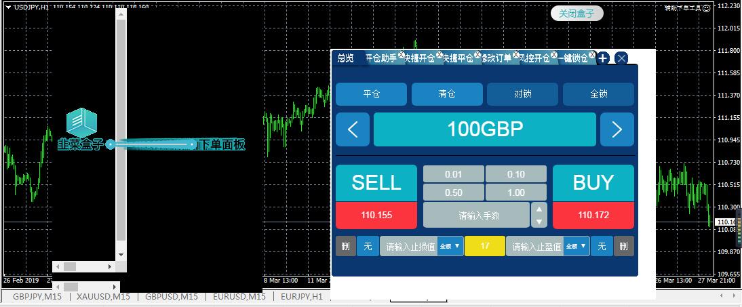Select the 0.10 lot size preset
742x307 pixels.
click(515, 174)
